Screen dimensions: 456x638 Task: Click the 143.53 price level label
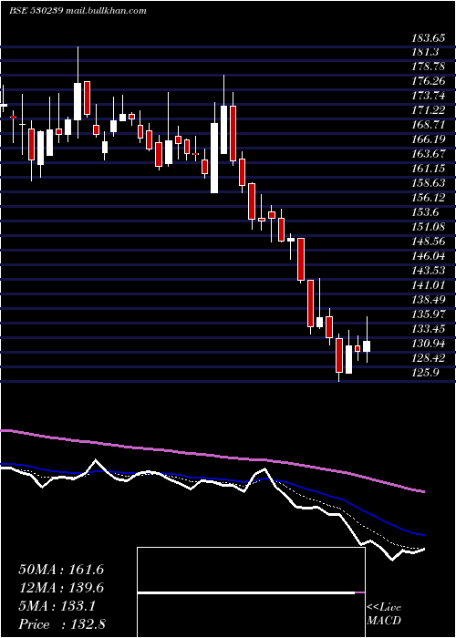(429, 271)
